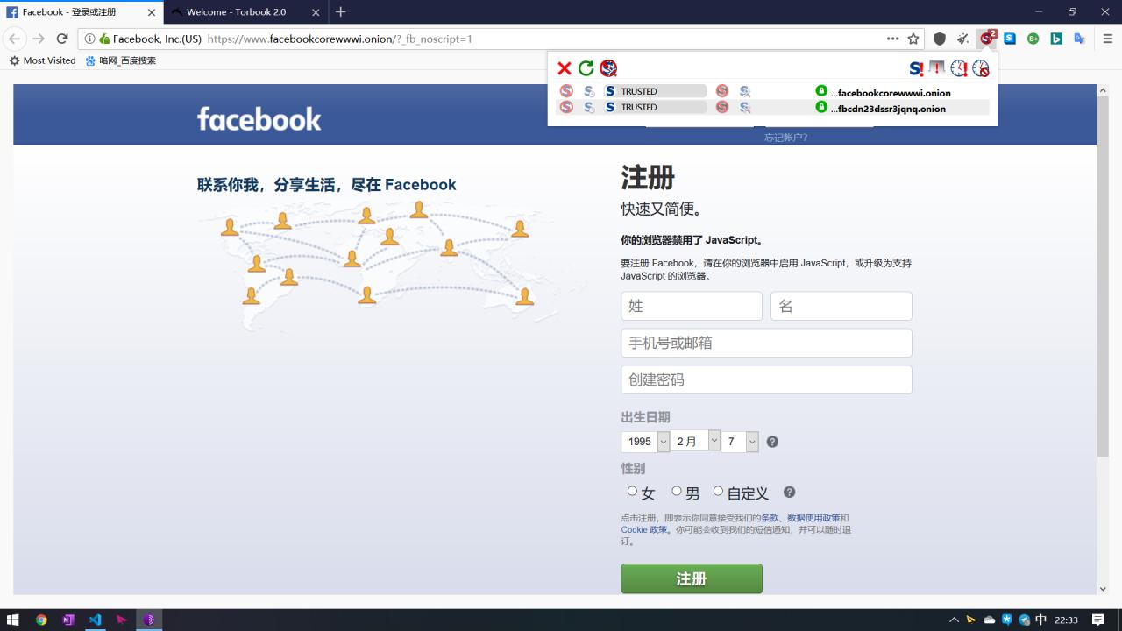Open the Cookie 政策 link

(644, 529)
